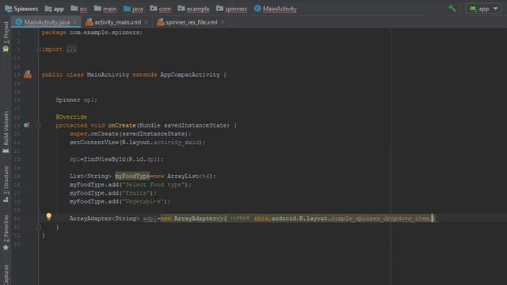This screenshot has width=507, height=285.
Task: Click the onCreate closing brace fold marker
Action: pyautogui.click(x=39, y=227)
